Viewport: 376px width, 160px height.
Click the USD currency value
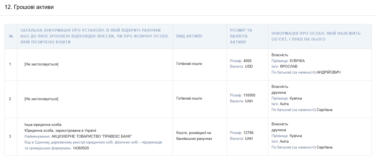249,67
